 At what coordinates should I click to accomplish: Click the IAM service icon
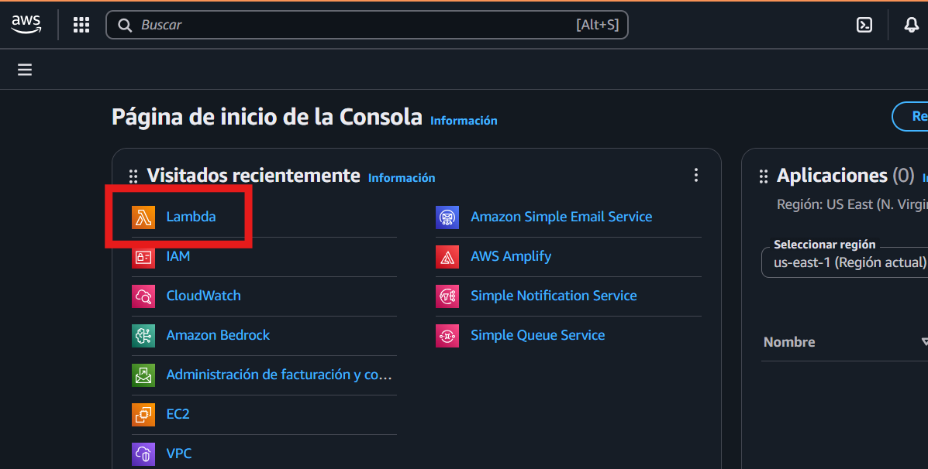[x=143, y=256]
